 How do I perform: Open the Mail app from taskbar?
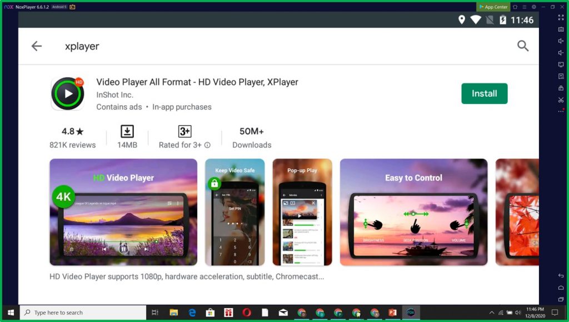point(283,313)
